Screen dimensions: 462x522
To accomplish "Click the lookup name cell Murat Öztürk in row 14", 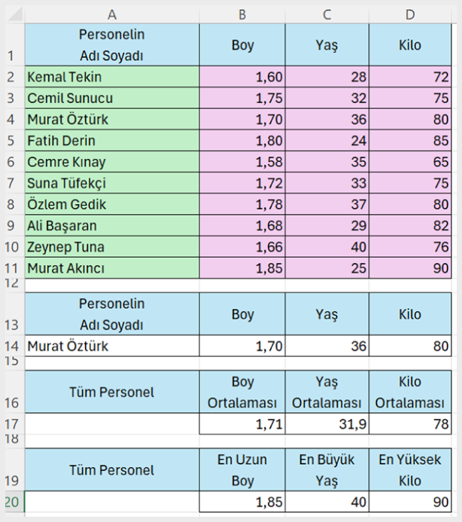I will [112, 346].
